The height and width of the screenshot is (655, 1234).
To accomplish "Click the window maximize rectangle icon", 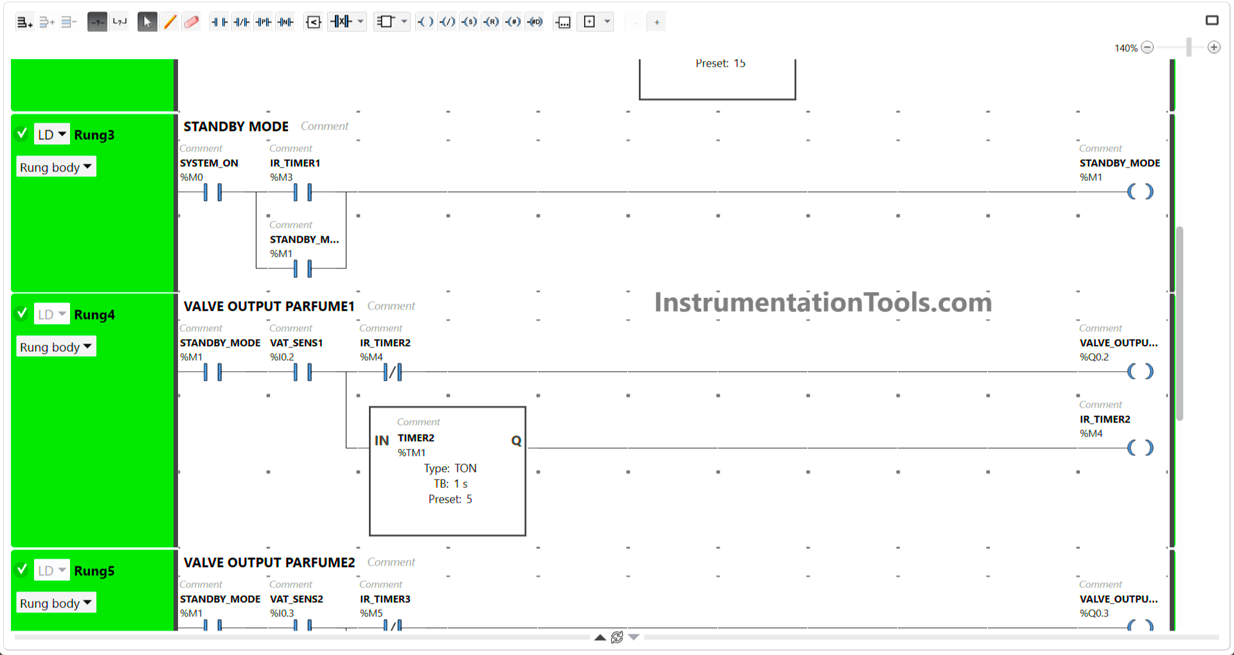I will click(x=1212, y=21).
